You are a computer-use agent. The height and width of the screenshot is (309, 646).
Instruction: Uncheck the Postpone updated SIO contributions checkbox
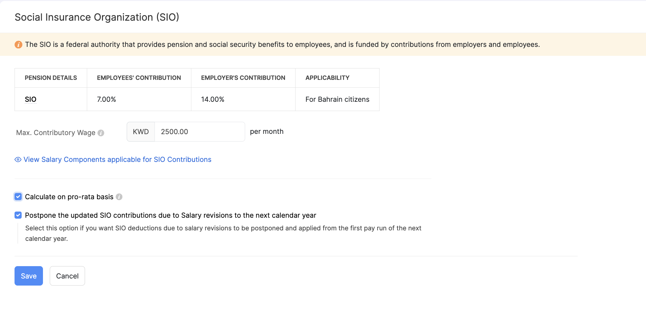point(18,215)
